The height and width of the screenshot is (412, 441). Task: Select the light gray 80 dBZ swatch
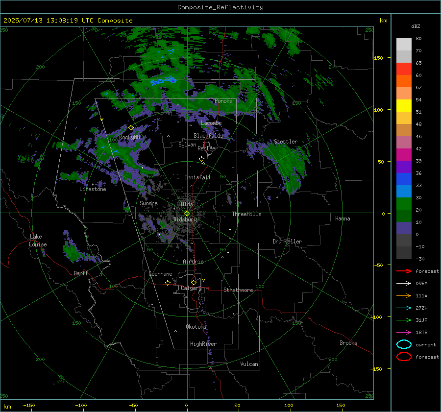[404, 44]
